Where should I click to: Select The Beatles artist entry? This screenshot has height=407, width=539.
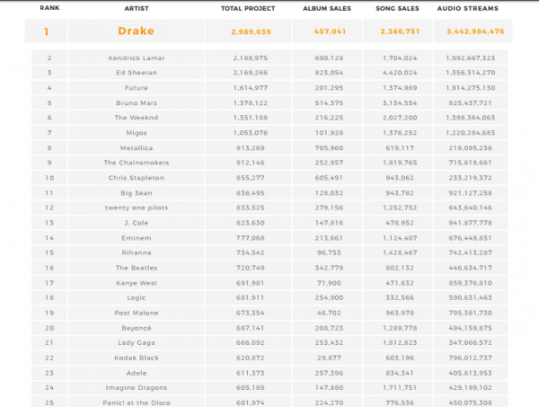tap(136, 268)
